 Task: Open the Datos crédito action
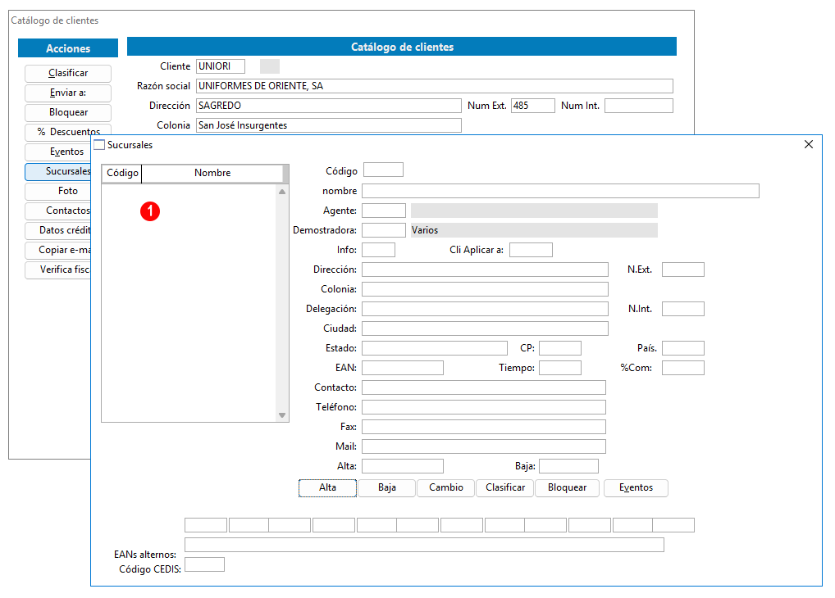(x=58, y=230)
